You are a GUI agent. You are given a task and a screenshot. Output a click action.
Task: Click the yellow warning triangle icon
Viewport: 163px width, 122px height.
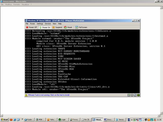(x=26, y=95)
